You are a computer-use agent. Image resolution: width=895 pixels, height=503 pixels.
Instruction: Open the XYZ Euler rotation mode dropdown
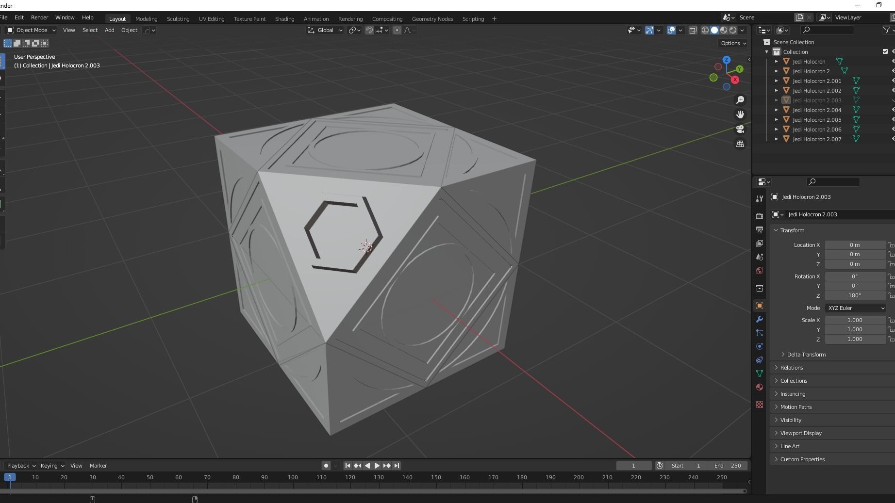pyautogui.click(x=856, y=308)
